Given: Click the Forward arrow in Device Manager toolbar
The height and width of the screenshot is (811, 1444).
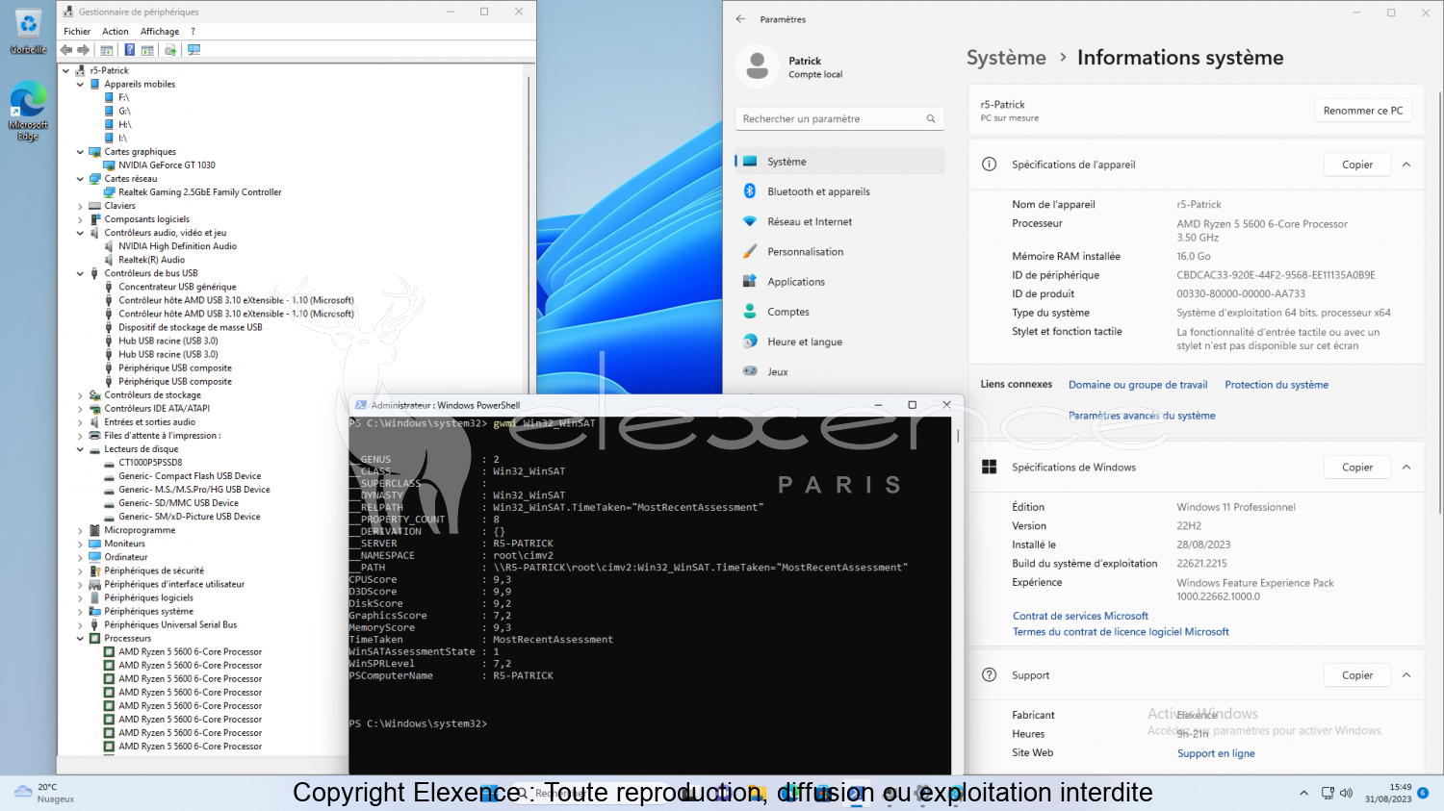Looking at the screenshot, I should [84, 50].
